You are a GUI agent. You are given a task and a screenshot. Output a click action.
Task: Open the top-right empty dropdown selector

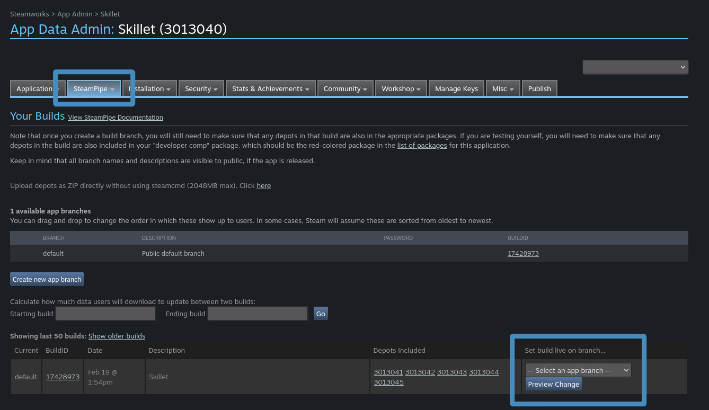635,67
